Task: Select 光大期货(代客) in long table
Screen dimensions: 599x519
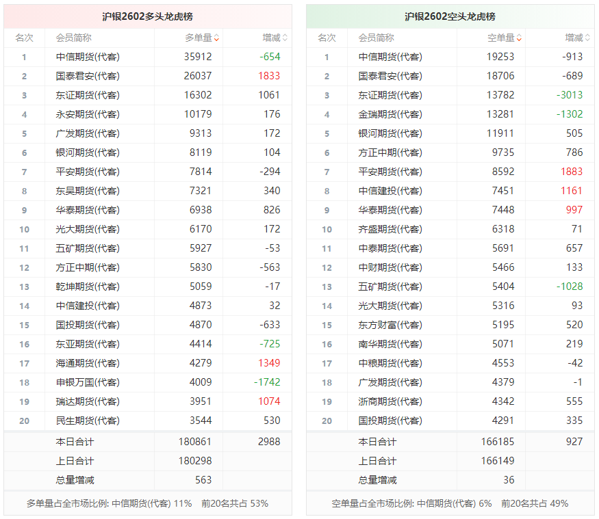Action: coord(88,229)
